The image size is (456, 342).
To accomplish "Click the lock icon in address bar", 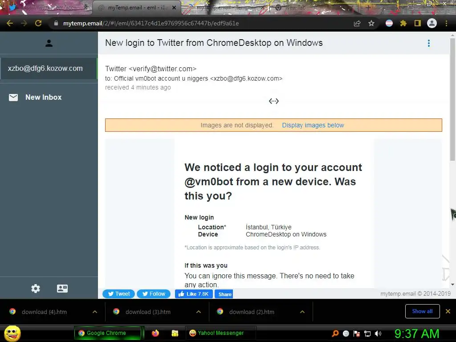I will (x=56, y=23).
